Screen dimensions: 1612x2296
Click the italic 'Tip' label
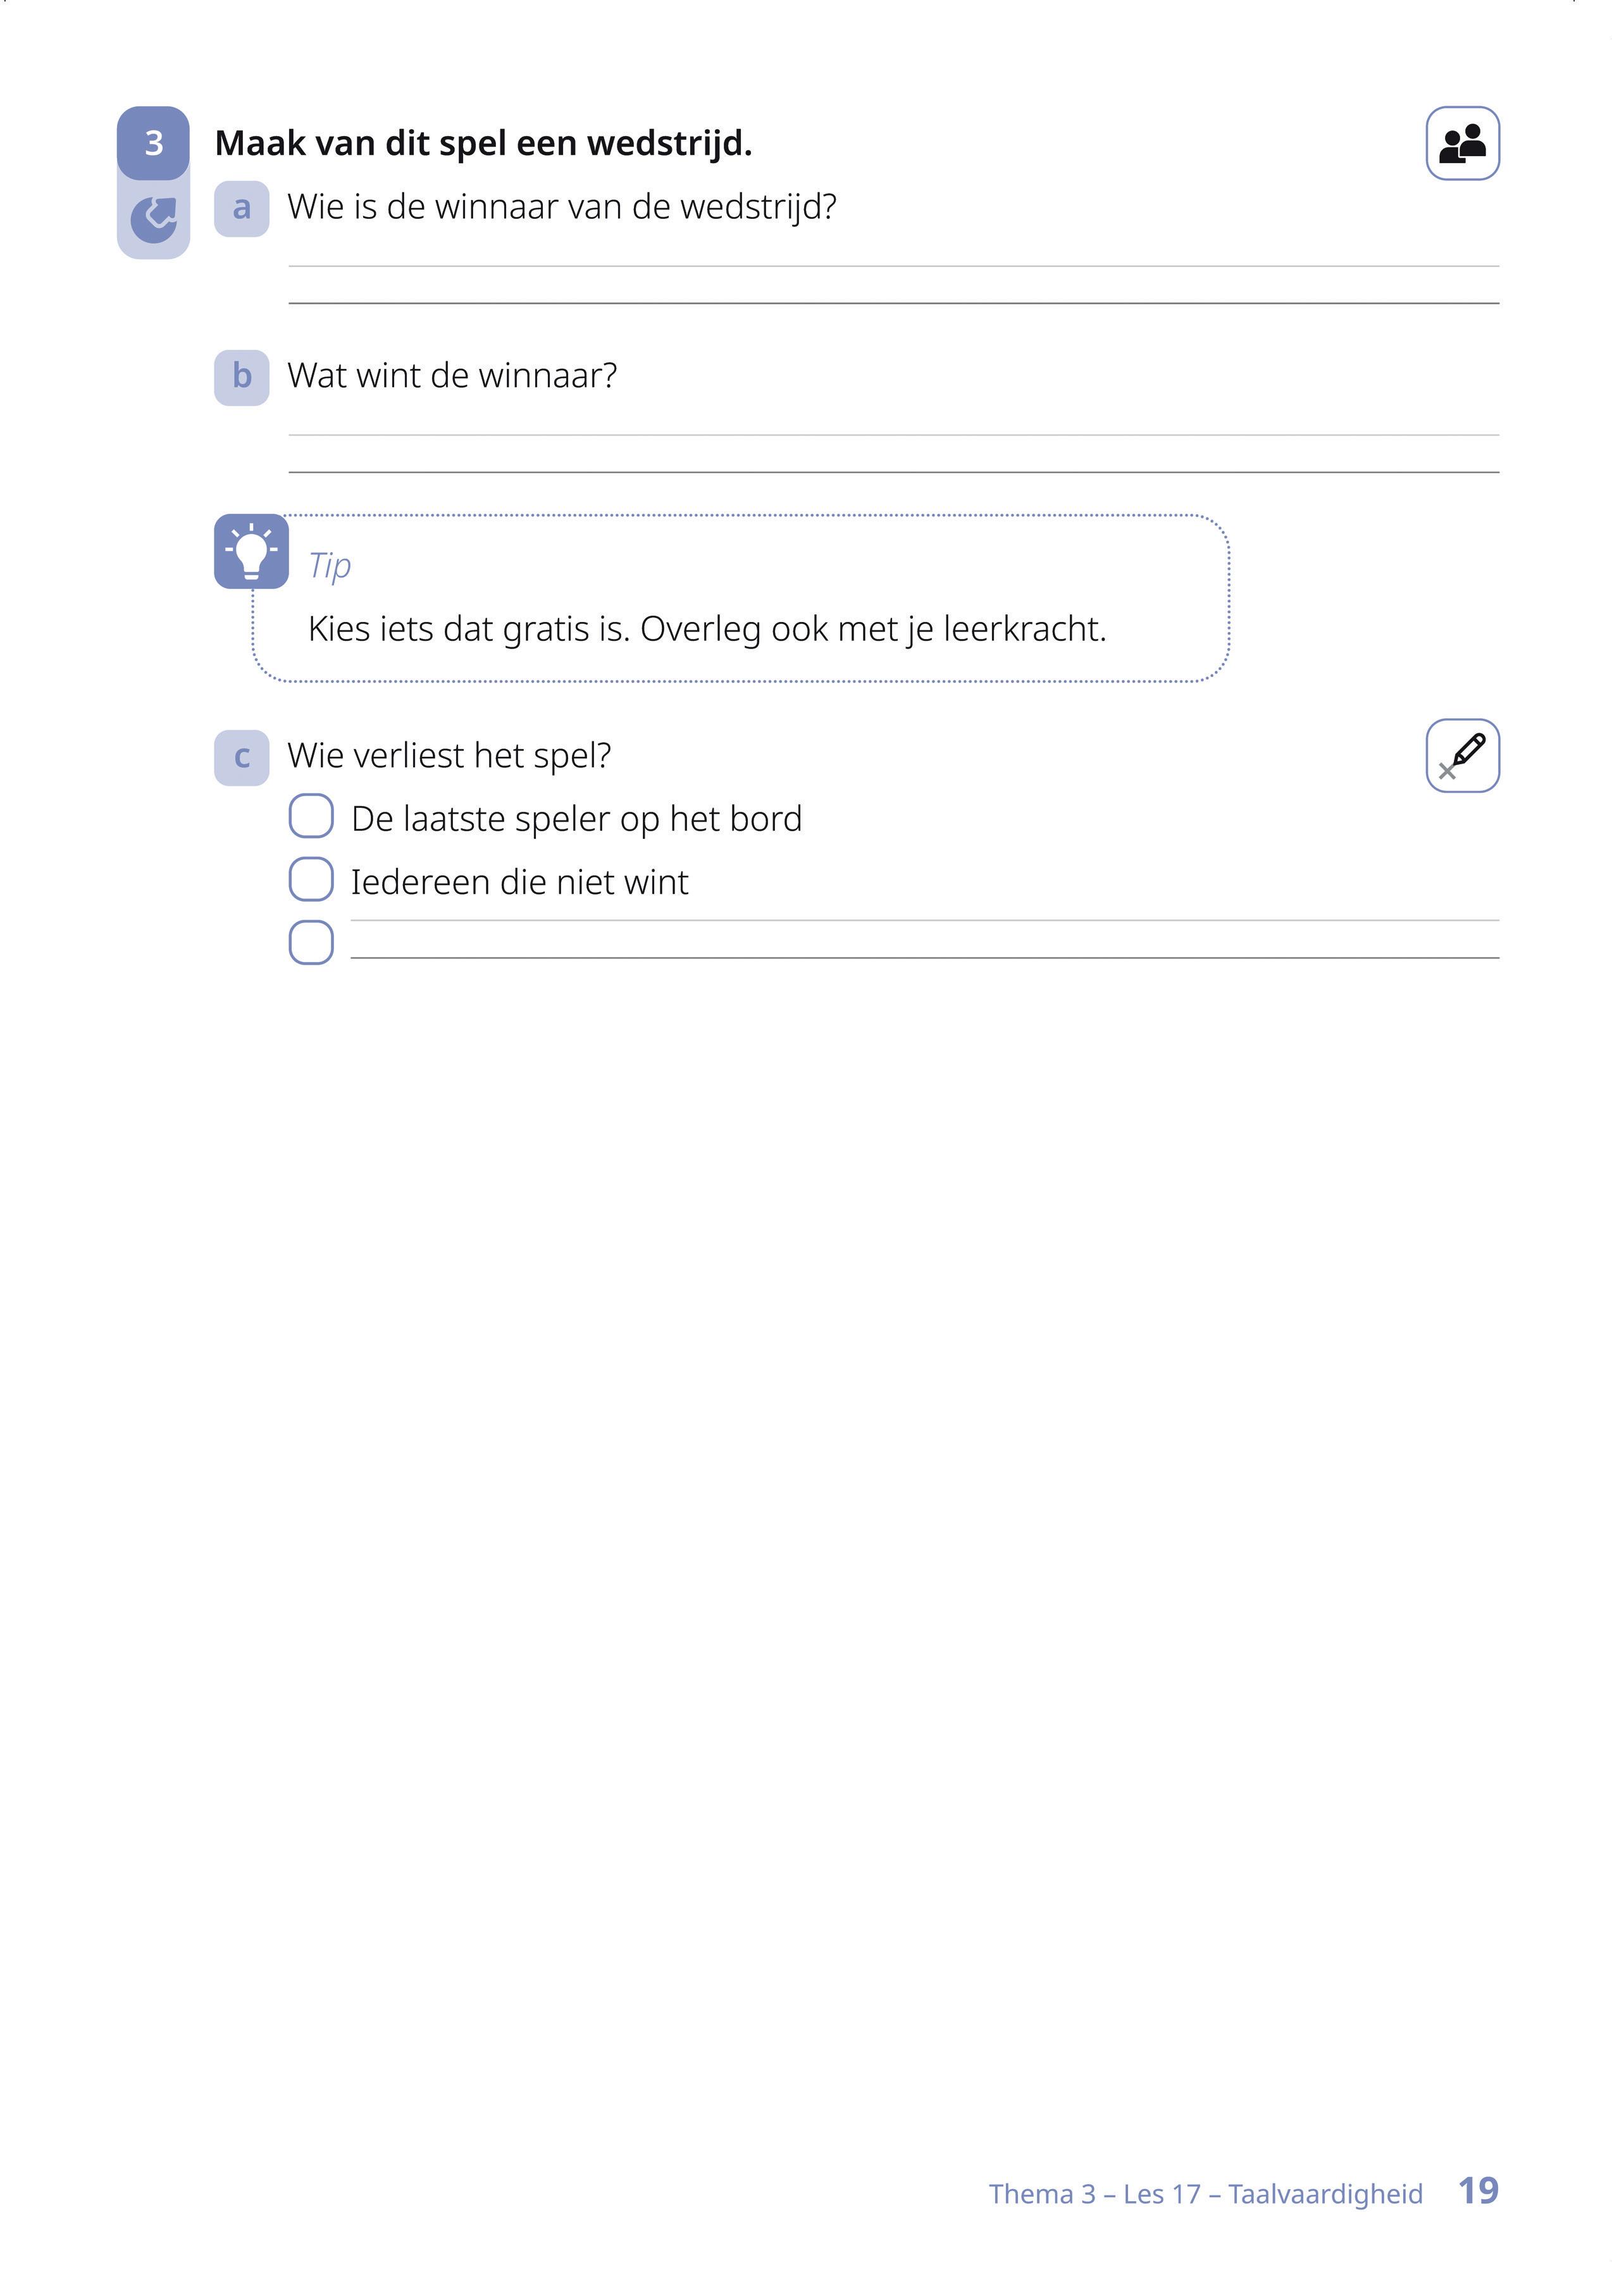pos(330,565)
